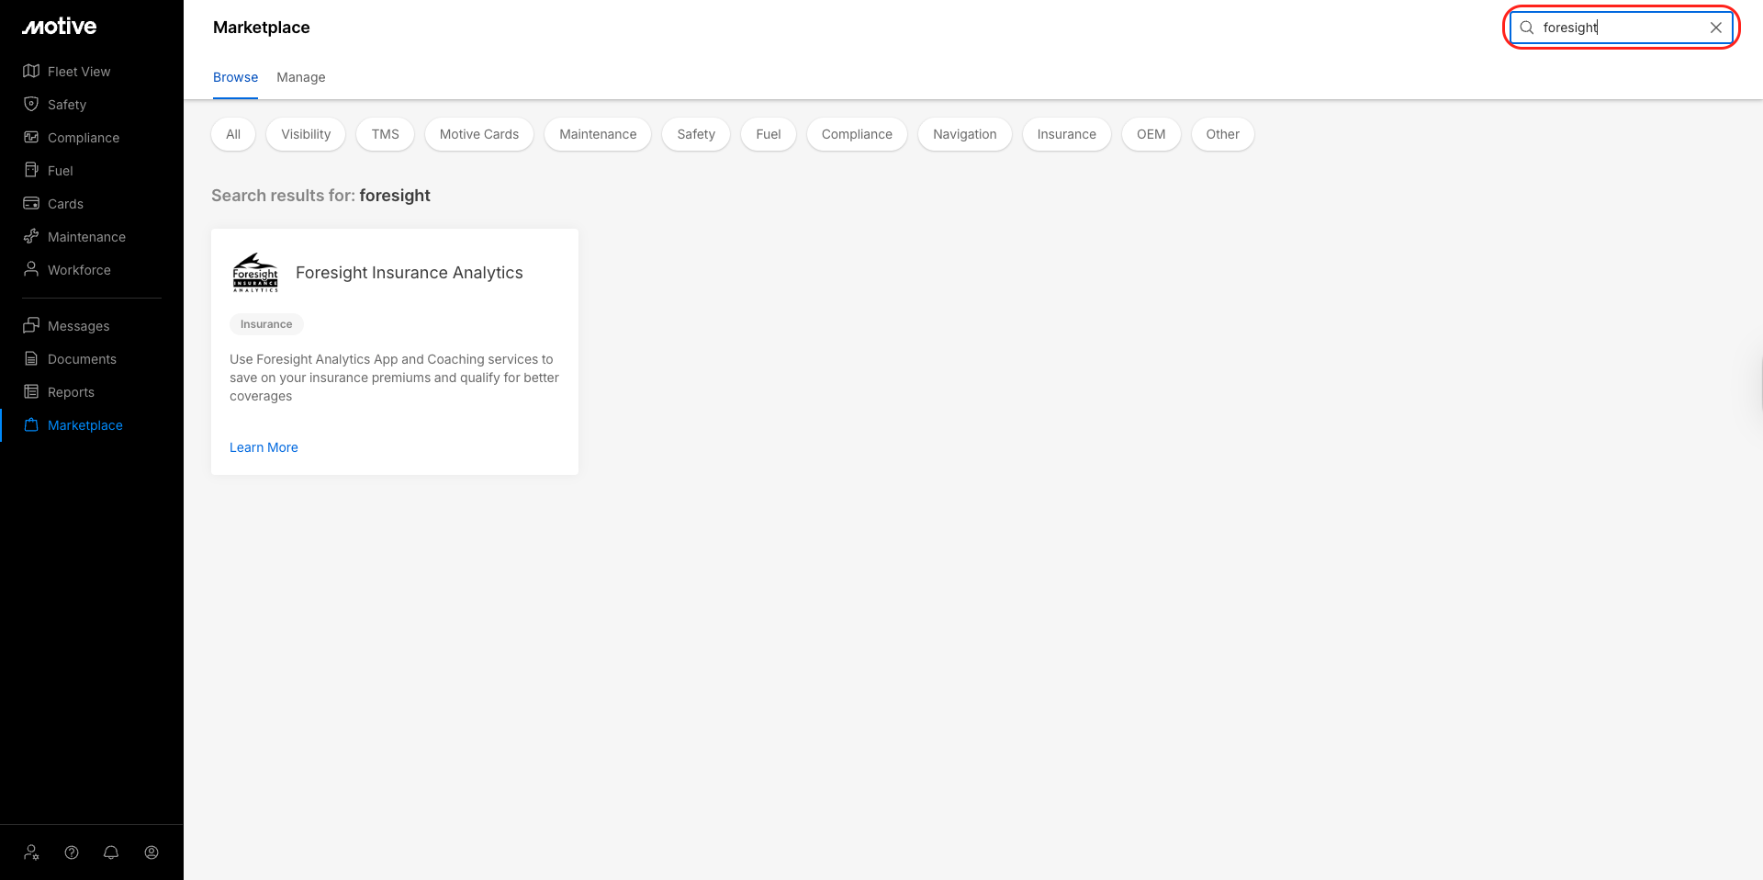Image resolution: width=1763 pixels, height=880 pixels.
Task: Filter by Visibility category
Action: click(306, 134)
